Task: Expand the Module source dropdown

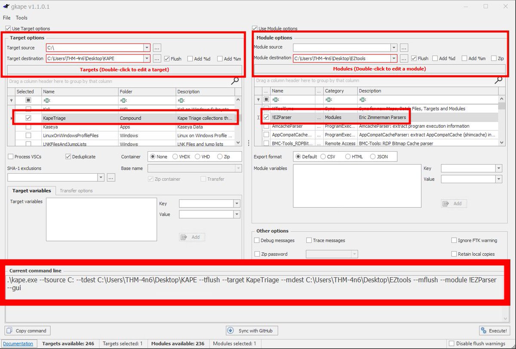Action: 393,47
